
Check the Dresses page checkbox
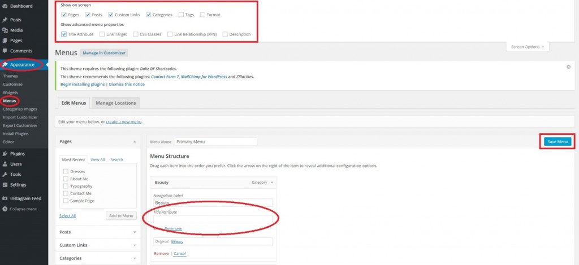[x=66, y=171]
